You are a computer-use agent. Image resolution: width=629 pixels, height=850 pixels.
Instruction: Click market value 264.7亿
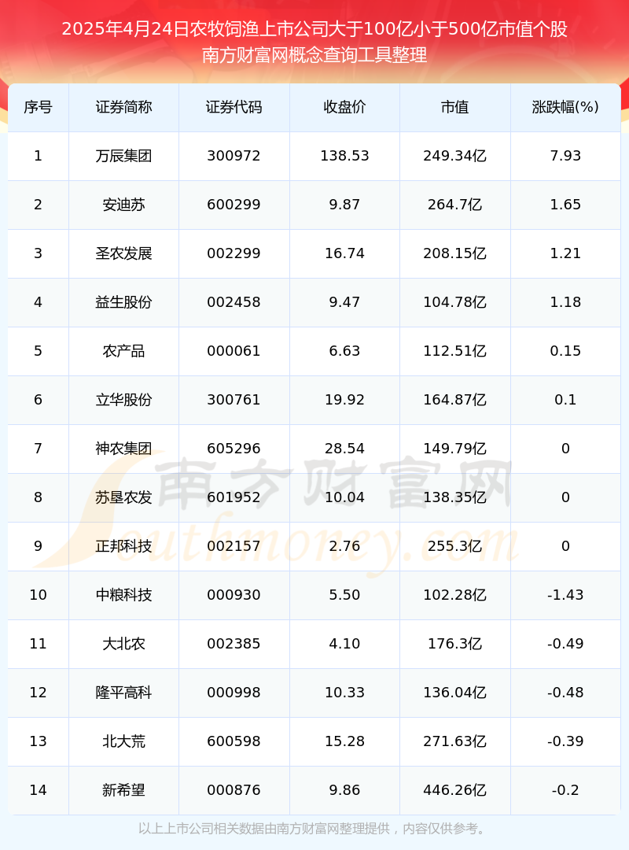point(455,205)
